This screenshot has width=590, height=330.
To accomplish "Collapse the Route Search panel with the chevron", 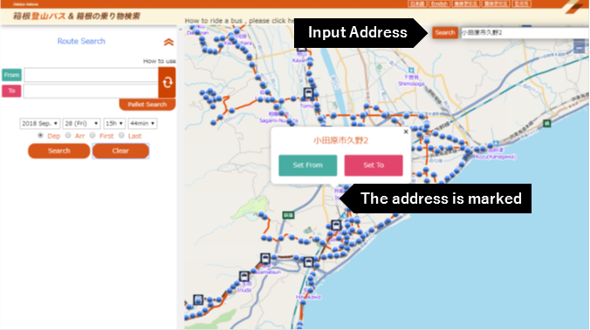I will click(x=168, y=42).
